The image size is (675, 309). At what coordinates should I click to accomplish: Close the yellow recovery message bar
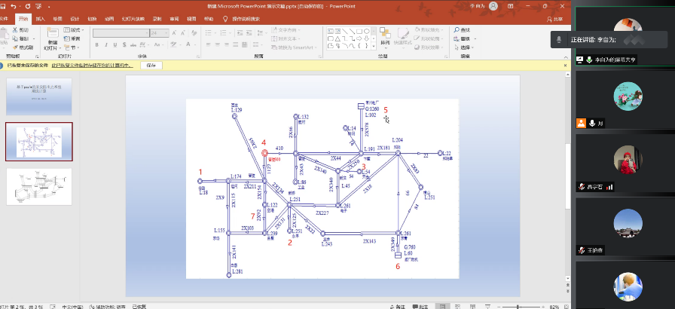click(x=566, y=66)
